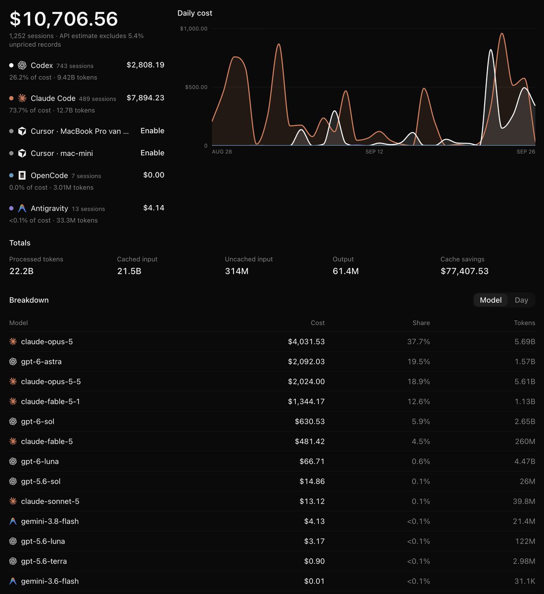Click the 314M uncached input value

coord(237,271)
